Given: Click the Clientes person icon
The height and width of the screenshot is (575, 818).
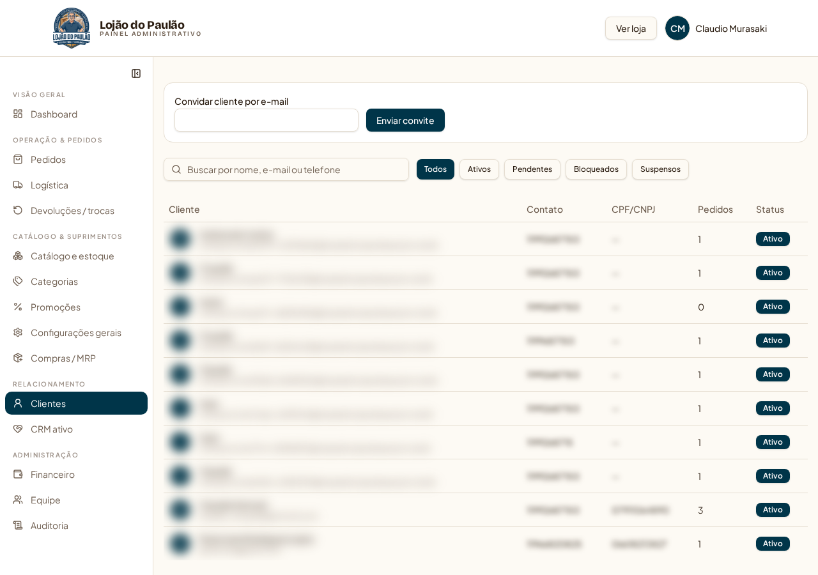Looking at the screenshot, I should (x=18, y=403).
